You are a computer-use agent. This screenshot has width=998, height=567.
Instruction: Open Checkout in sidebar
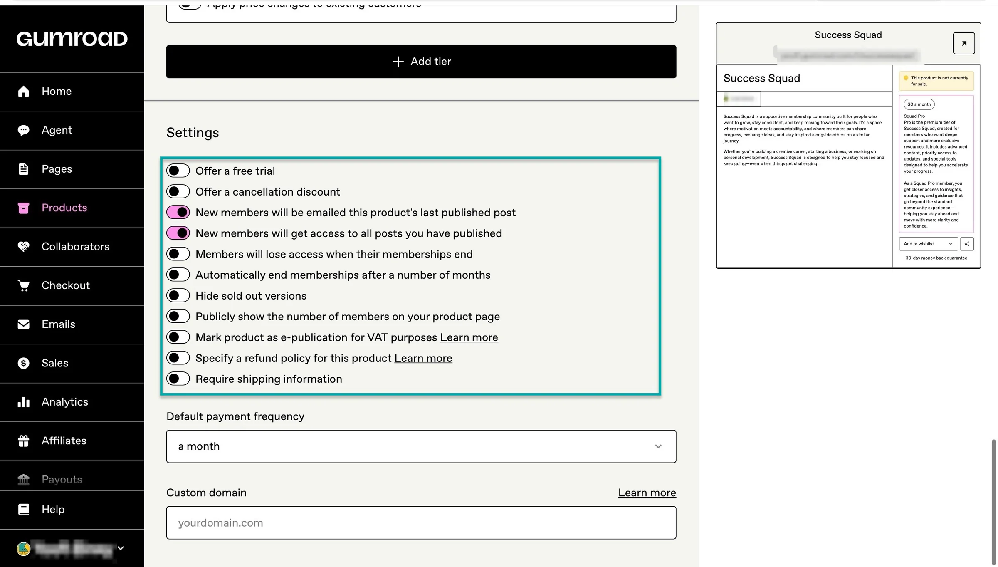coord(72,285)
